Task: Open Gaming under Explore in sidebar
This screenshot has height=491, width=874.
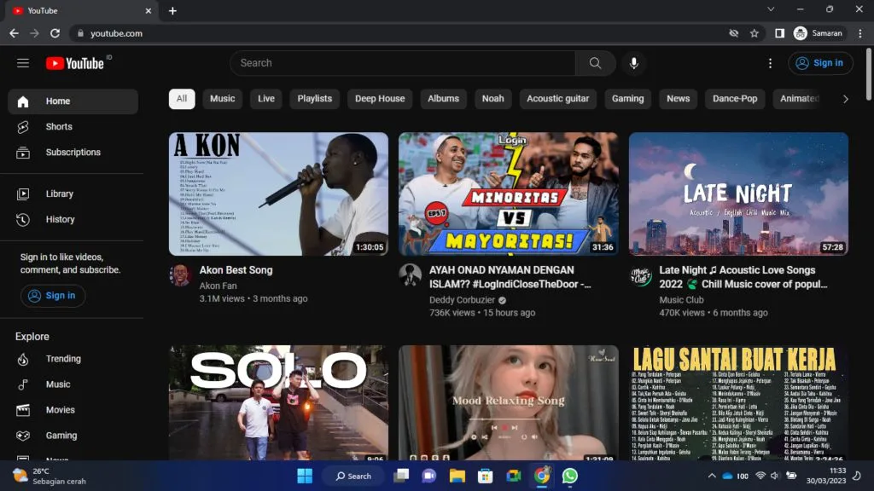Action: coord(73,436)
